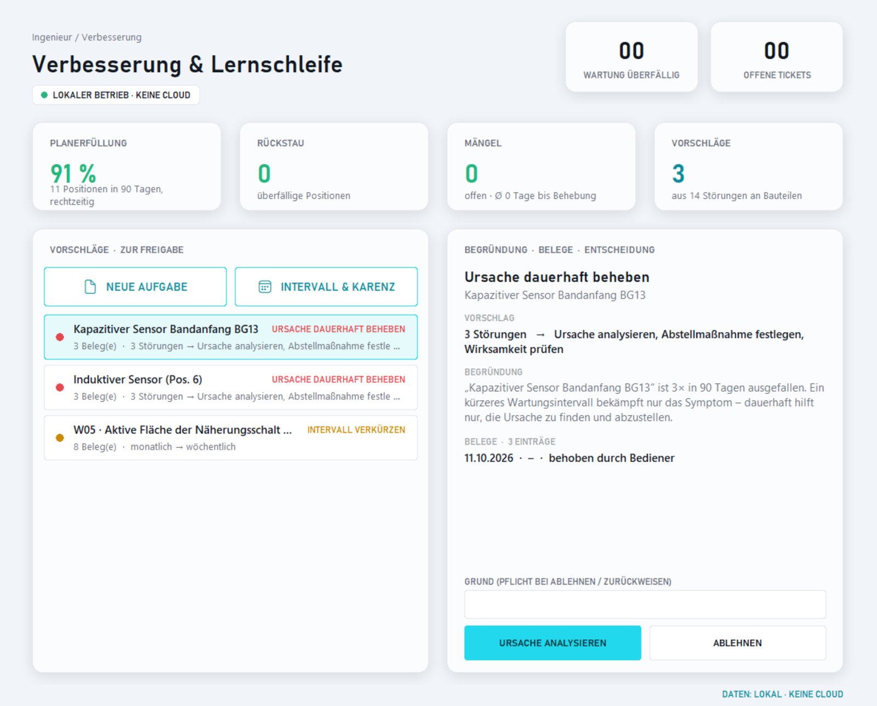
Task: Click the Lokaler Betrieb · Keine Cloud badge
Action: pos(116,95)
